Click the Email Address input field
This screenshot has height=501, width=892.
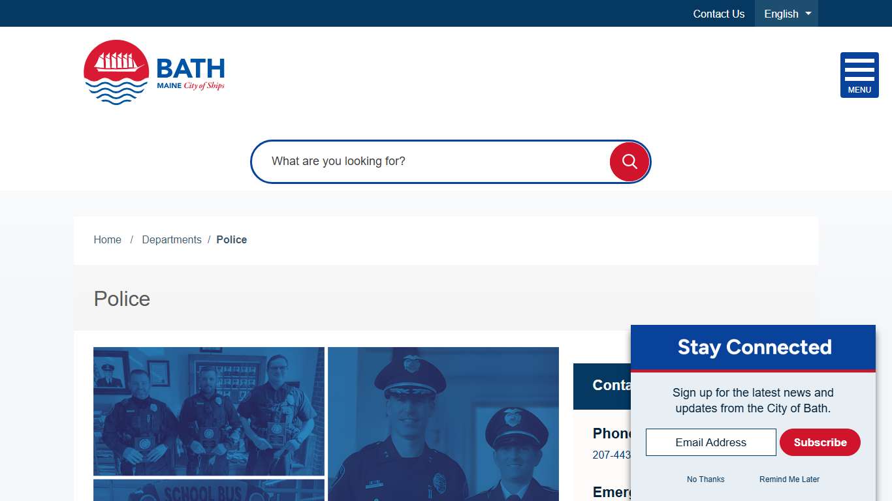point(710,442)
